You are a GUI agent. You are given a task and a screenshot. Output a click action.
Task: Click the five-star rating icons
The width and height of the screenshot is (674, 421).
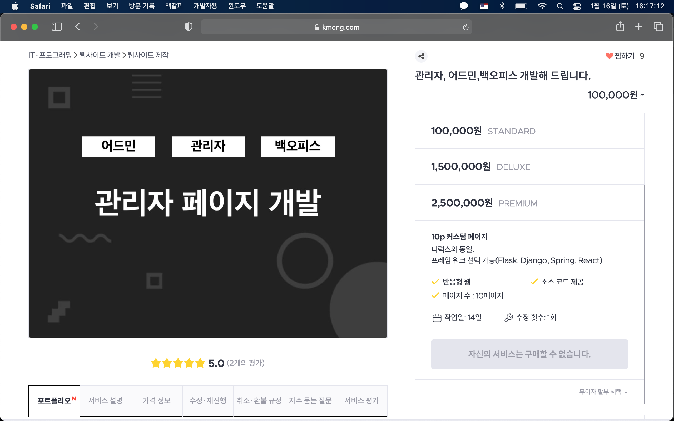pos(178,363)
